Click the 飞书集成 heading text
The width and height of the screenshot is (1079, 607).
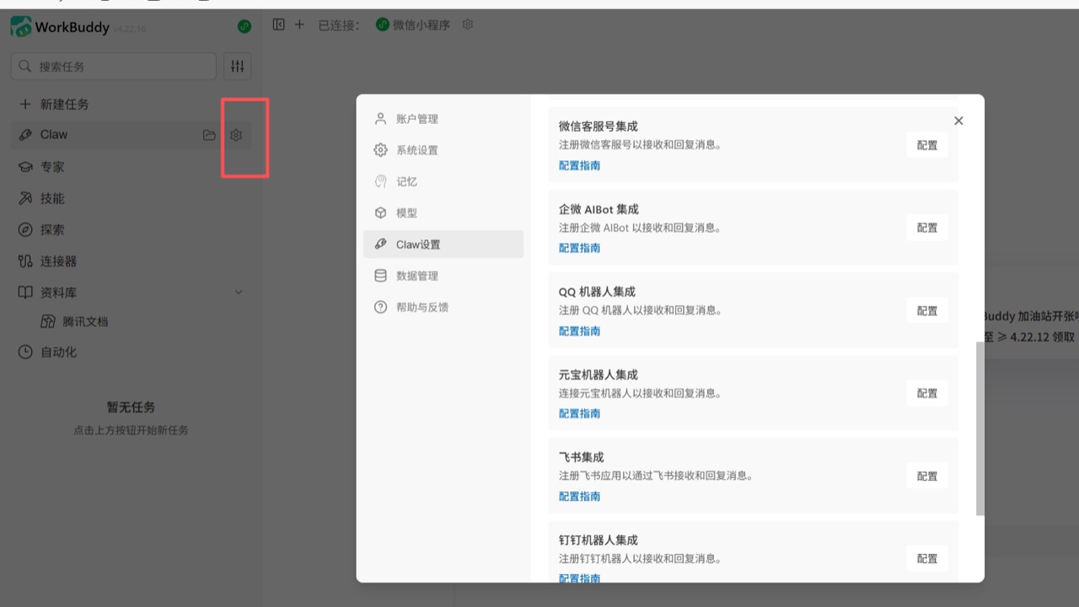point(582,457)
